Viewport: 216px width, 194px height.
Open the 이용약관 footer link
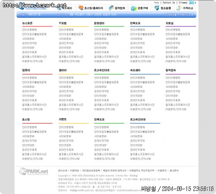pyautogui.click(x=74, y=171)
